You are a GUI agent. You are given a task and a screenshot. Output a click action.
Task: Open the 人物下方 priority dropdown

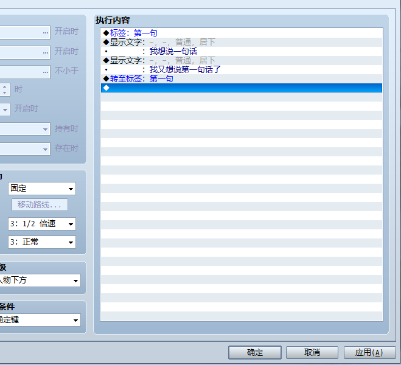(40, 280)
